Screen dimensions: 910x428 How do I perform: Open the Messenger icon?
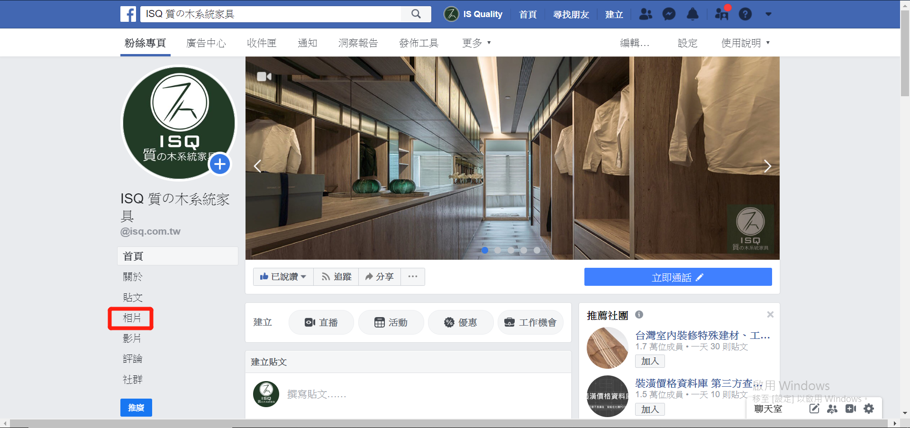click(669, 14)
